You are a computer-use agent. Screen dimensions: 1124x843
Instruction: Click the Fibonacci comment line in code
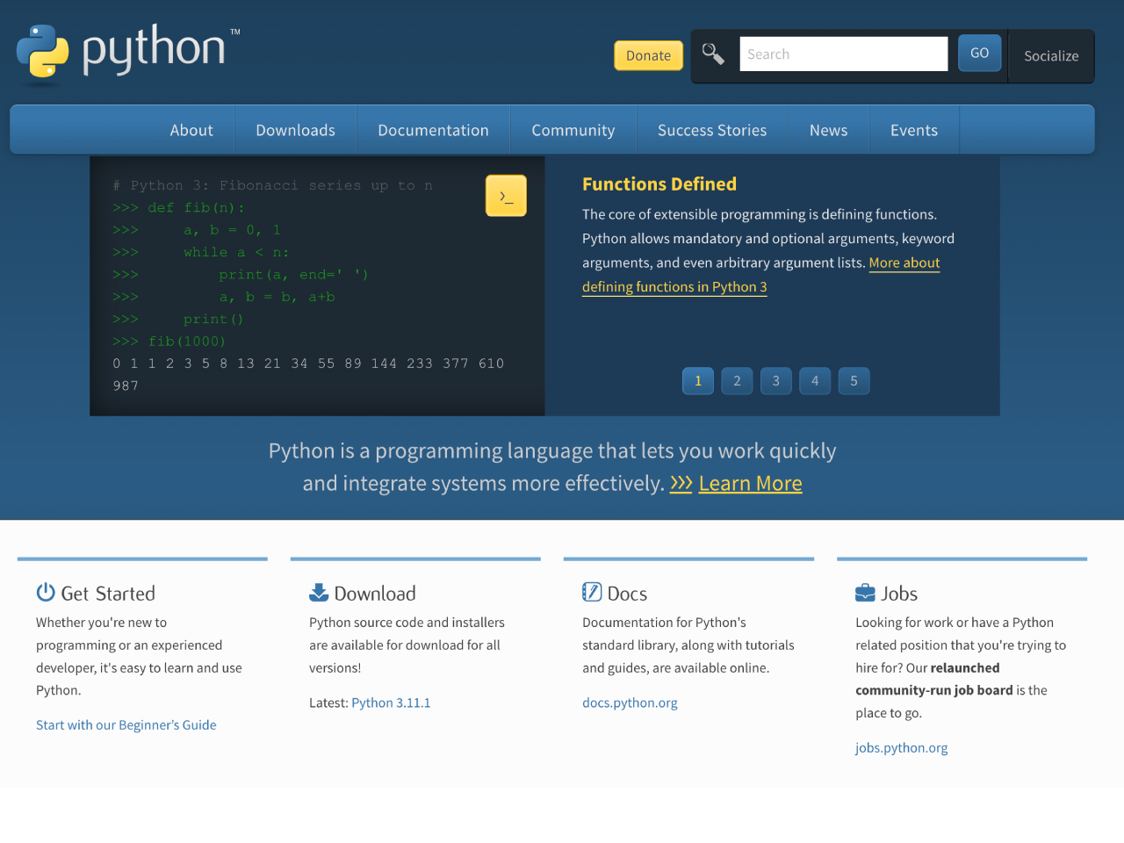(273, 186)
